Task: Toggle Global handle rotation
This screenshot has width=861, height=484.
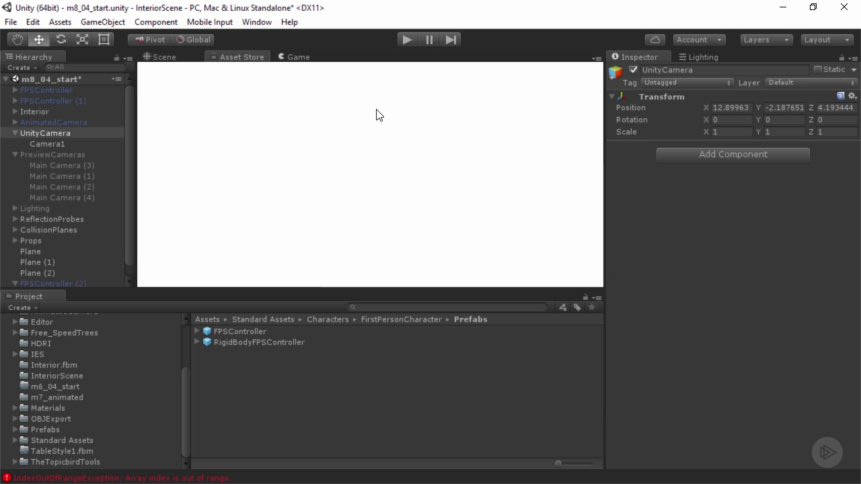Action: click(194, 40)
